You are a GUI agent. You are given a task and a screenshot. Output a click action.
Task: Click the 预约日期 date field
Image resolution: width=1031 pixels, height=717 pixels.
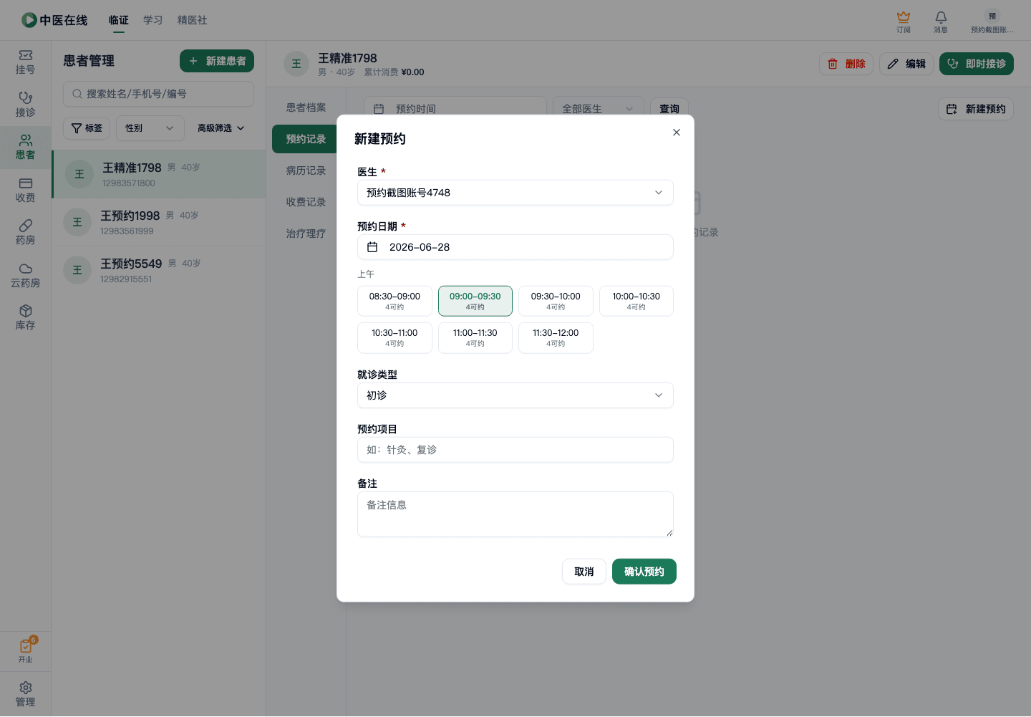(x=515, y=247)
